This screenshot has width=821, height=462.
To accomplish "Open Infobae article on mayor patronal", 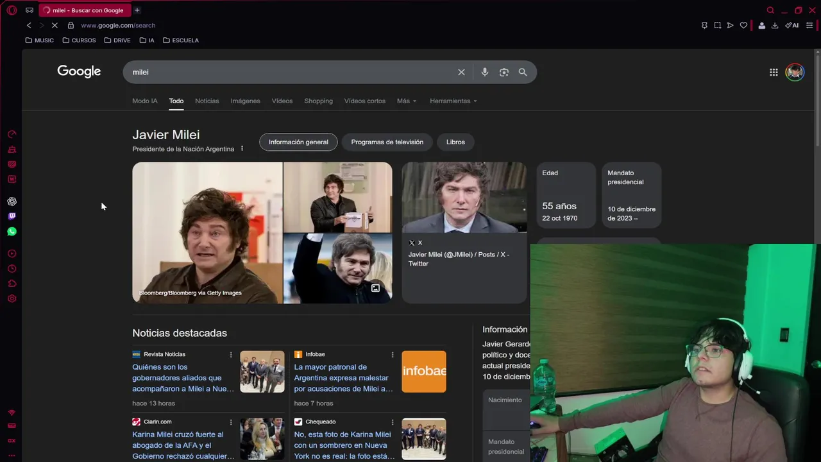I will tap(344, 378).
